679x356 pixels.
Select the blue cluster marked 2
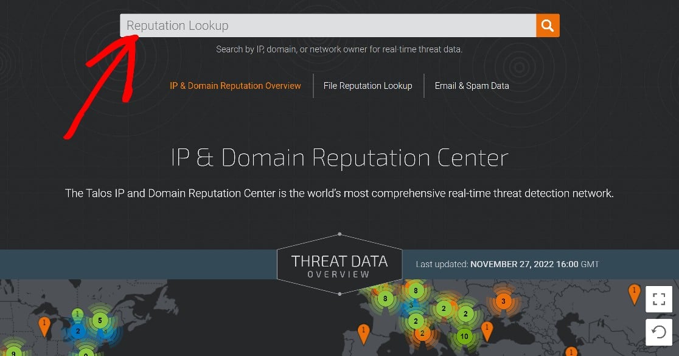pos(78,331)
